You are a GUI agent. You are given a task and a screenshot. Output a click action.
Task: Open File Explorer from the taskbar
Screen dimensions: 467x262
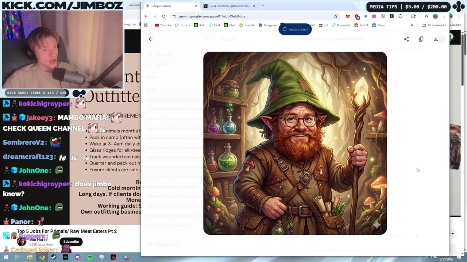click(30, 258)
